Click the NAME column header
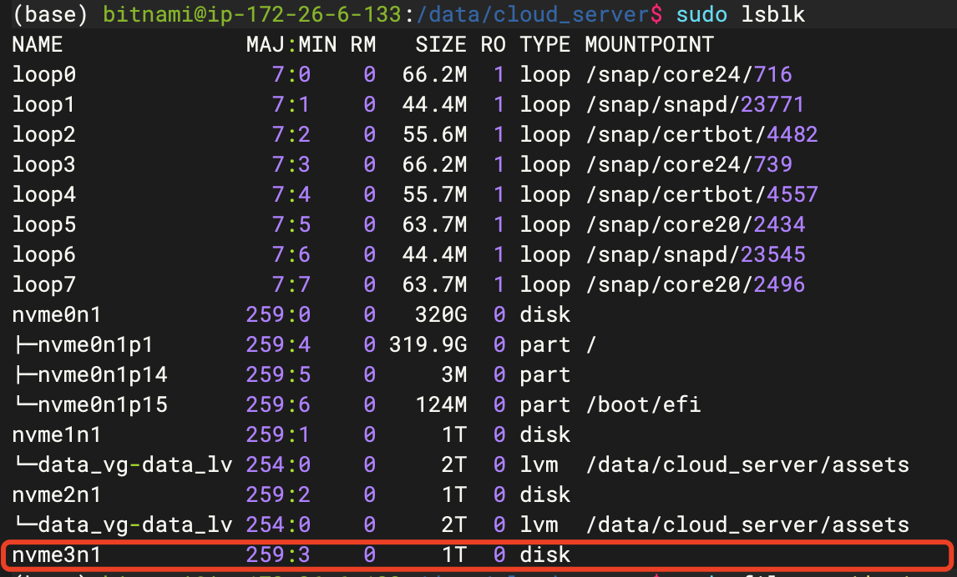The width and height of the screenshot is (957, 577). point(38,44)
